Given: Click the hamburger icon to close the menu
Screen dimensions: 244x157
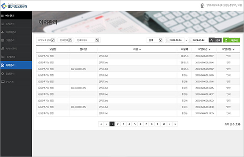Looking at the screenshot, I should pyautogui.click(x=3, y=16).
